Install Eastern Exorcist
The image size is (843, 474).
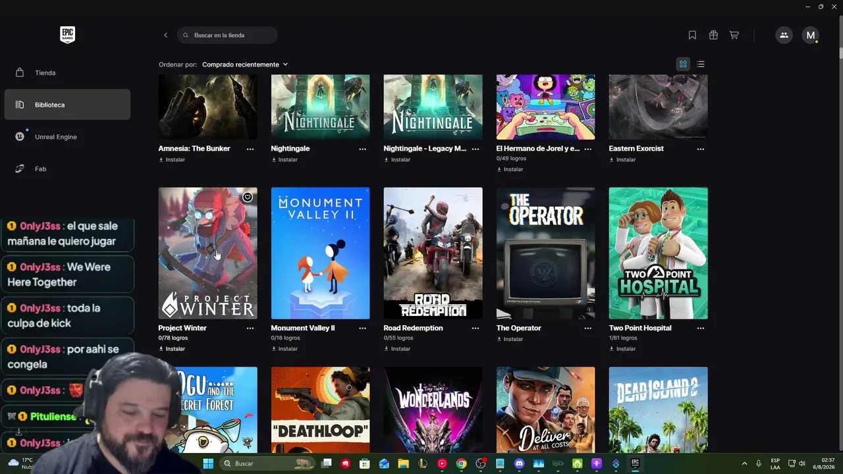[x=622, y=159]
